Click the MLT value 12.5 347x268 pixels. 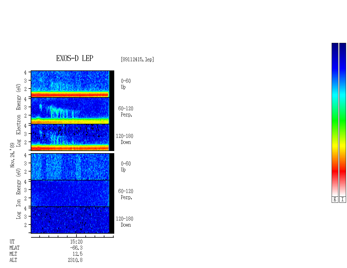77,254
